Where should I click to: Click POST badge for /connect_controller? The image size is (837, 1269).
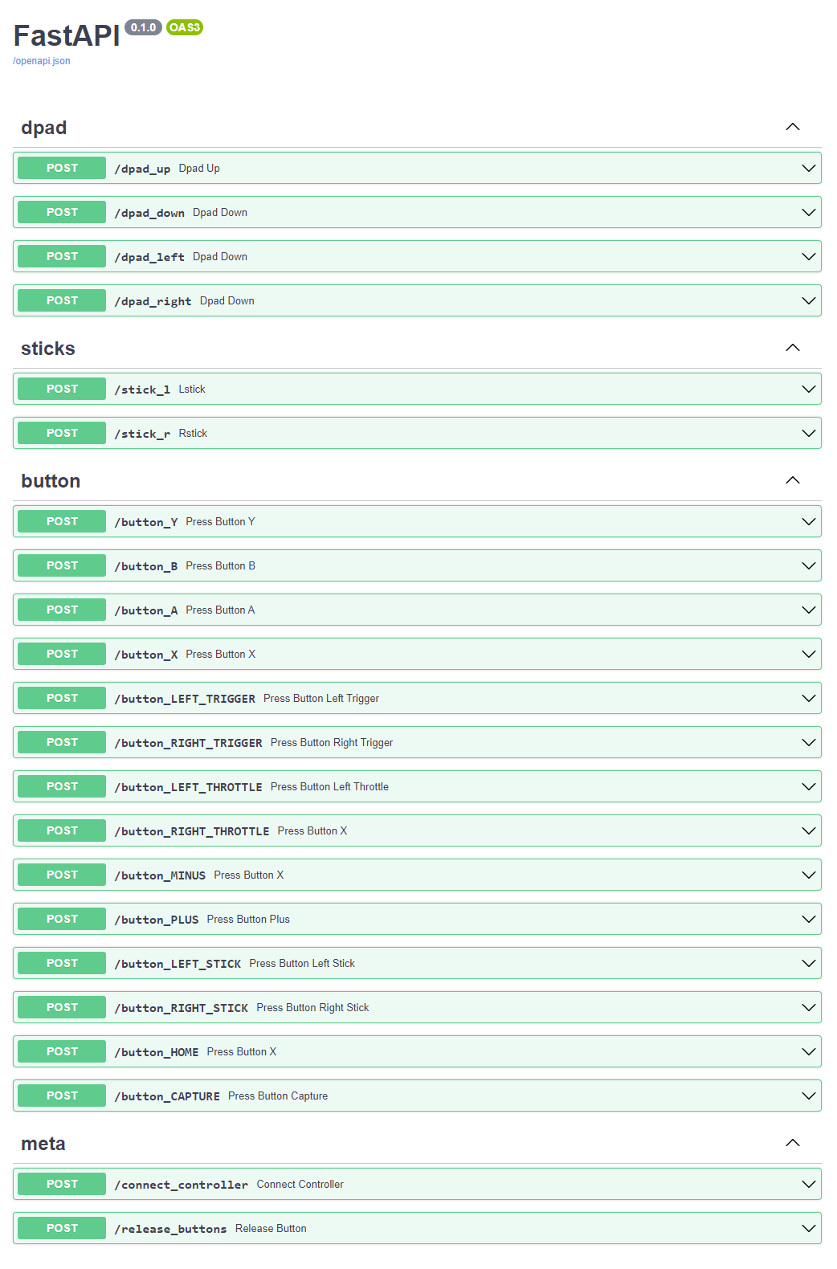(62, 1184)
